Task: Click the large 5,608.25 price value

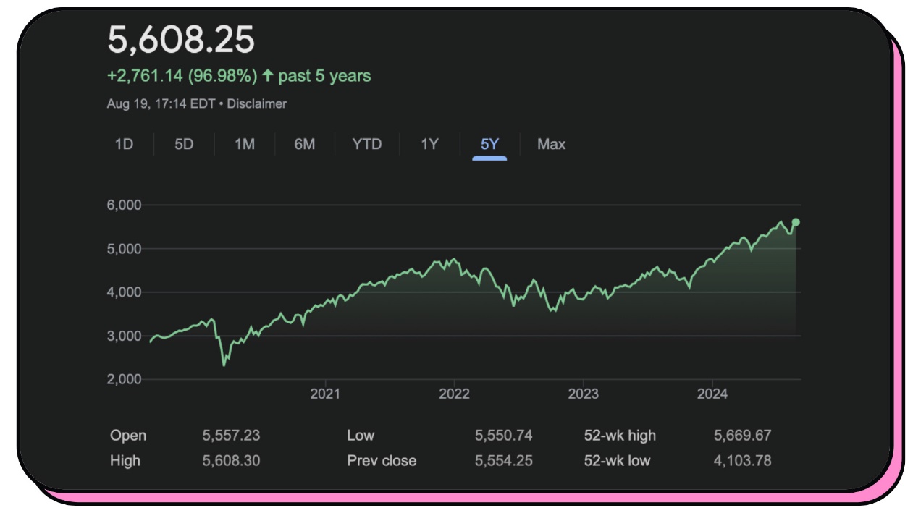Action: (x=181, y=40)
